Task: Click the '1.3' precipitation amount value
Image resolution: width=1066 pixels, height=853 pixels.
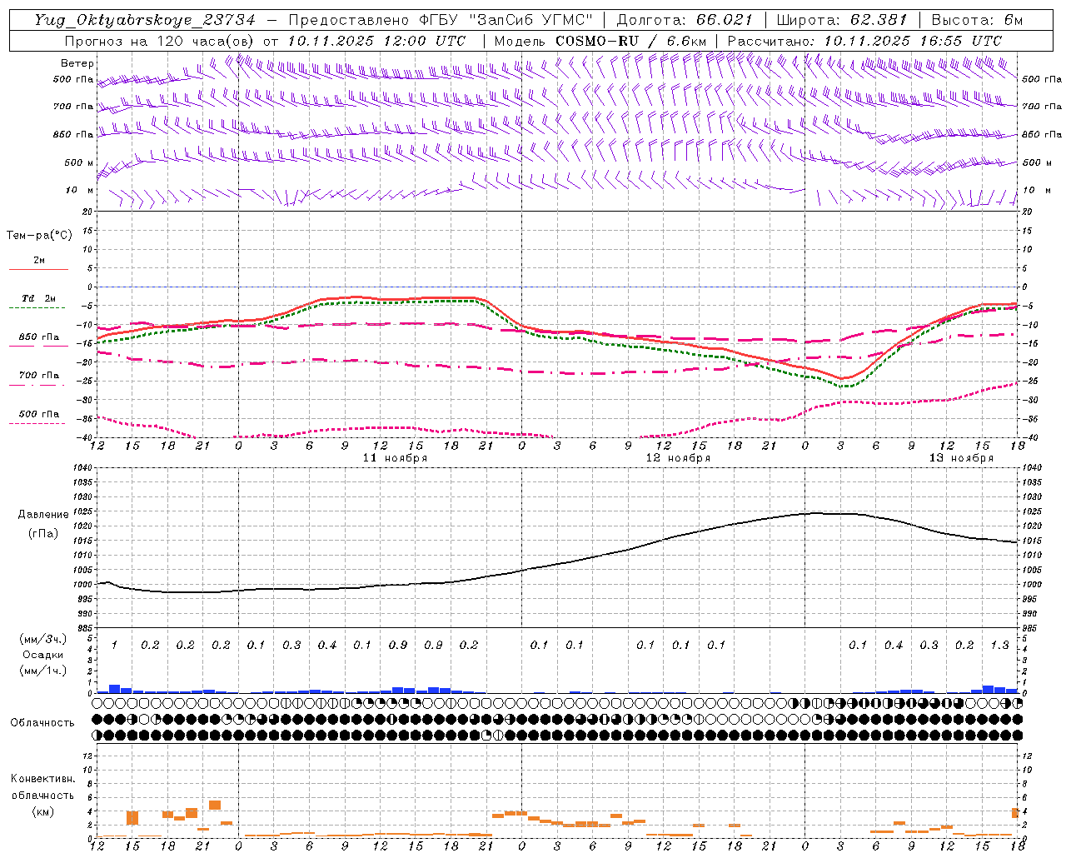Action: [x=999, y=646]
